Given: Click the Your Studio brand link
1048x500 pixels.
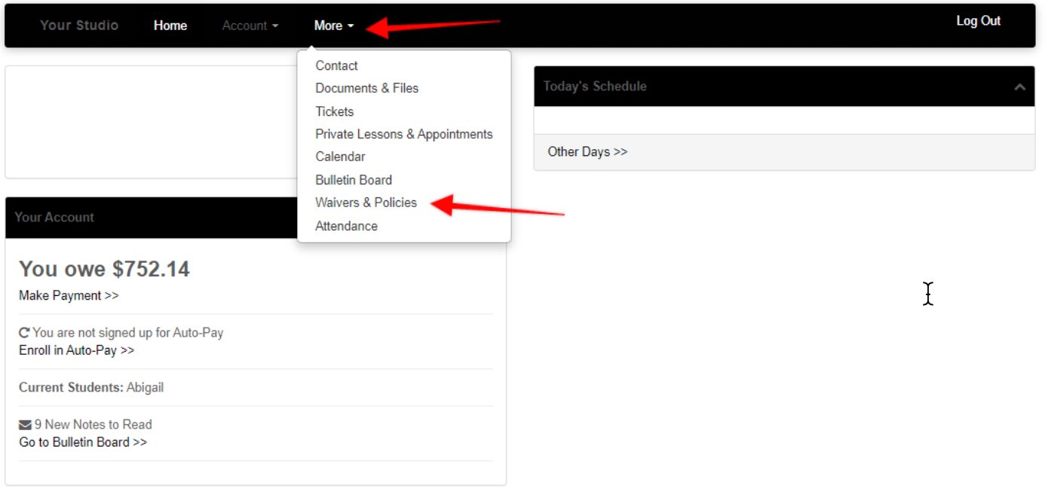Looking at the screenshot, I should pos(79,25).
